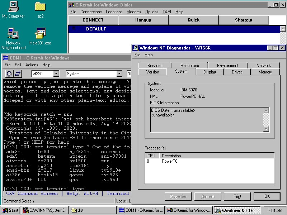Open the Help menu in the C-Kermit Dialer

[x=179, y=12]
